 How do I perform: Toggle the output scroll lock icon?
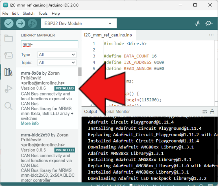212,112
